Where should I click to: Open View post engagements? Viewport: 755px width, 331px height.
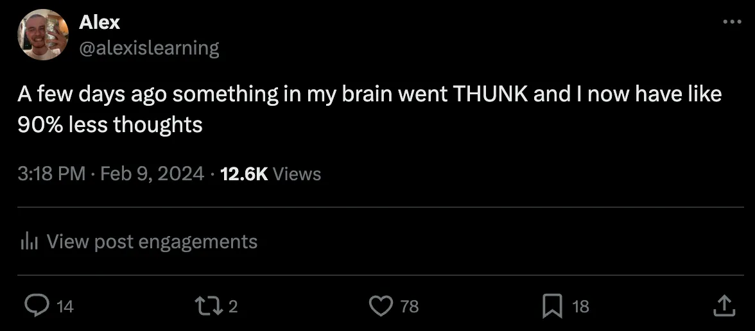(152, 242)
